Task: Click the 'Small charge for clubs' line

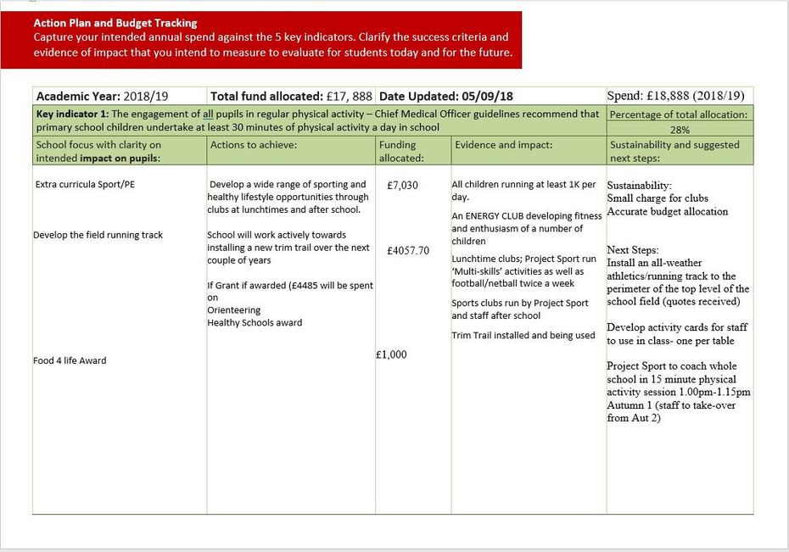Action: 657,198
